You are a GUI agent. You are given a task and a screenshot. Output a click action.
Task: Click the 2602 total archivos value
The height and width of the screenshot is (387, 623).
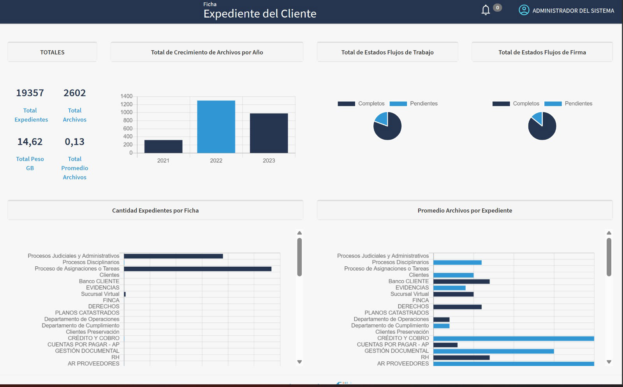[75, 93]
